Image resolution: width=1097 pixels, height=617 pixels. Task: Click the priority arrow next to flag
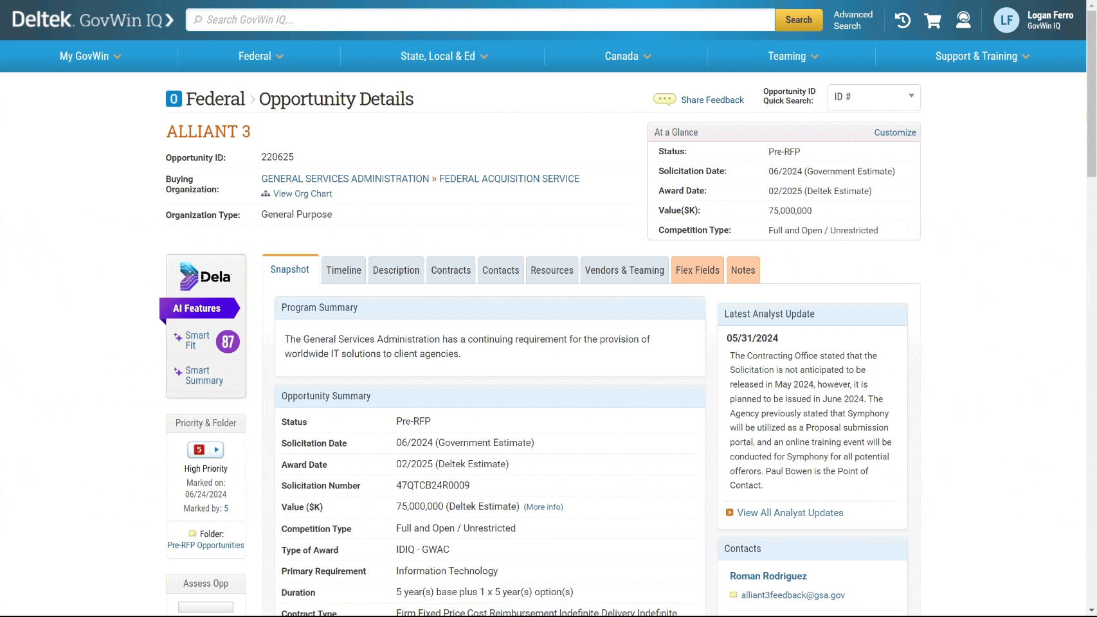click(x=217, y=450)
